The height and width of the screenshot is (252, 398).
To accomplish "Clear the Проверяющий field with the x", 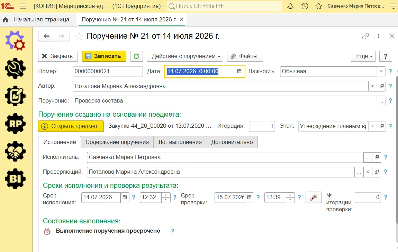I will [368, 172].
